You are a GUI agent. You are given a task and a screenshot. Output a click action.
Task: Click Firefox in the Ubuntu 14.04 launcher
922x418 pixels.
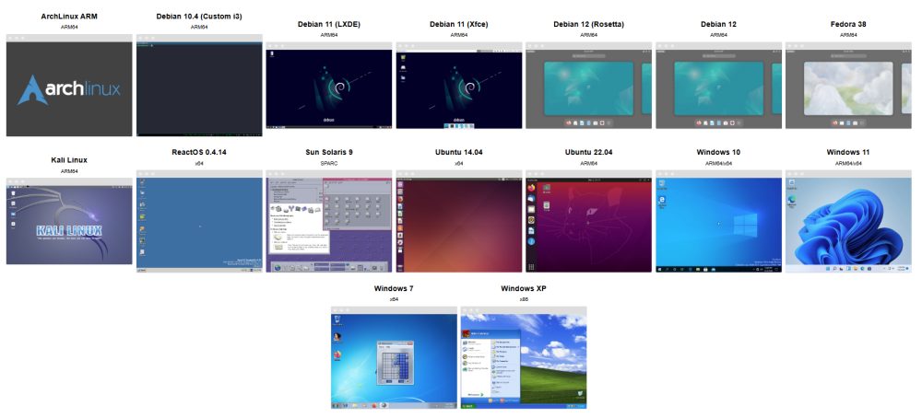pos(400,200)
